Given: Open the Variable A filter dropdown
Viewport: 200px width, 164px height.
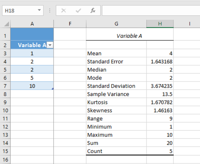Looking at the screenshot, I should click(50, 45).
